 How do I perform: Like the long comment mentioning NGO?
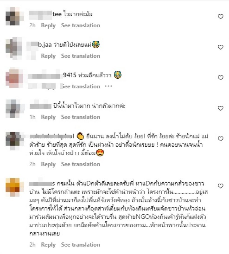pyautogui.click(x=220, y=186)
